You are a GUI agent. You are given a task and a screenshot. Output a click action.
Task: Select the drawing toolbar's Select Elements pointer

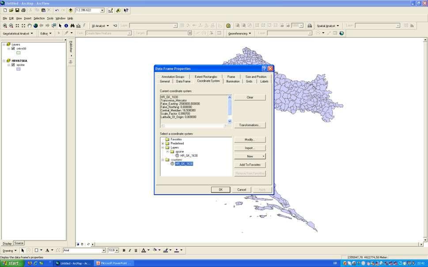23,250
